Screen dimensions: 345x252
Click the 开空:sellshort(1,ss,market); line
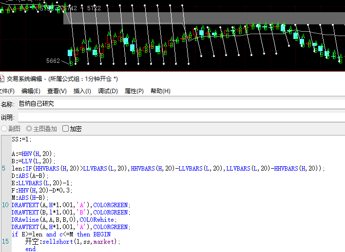click(73, 242)
